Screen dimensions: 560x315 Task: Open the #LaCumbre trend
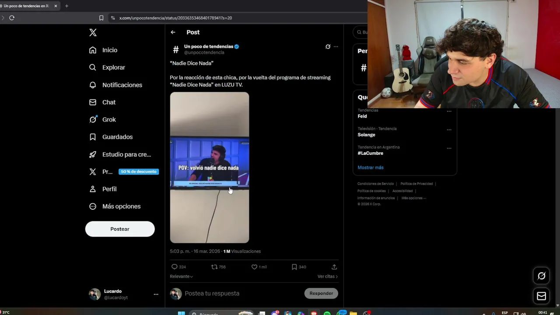(371, 153)
